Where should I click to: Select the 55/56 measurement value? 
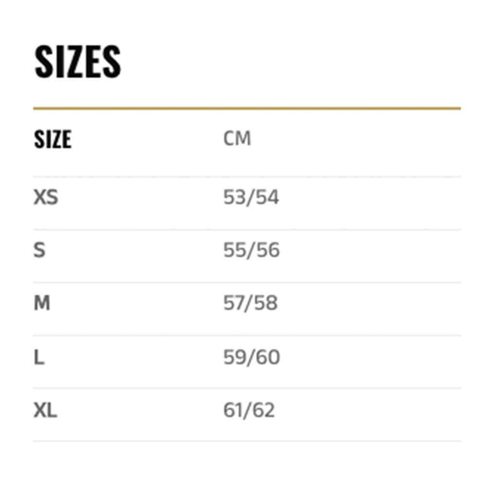[251, 250]
